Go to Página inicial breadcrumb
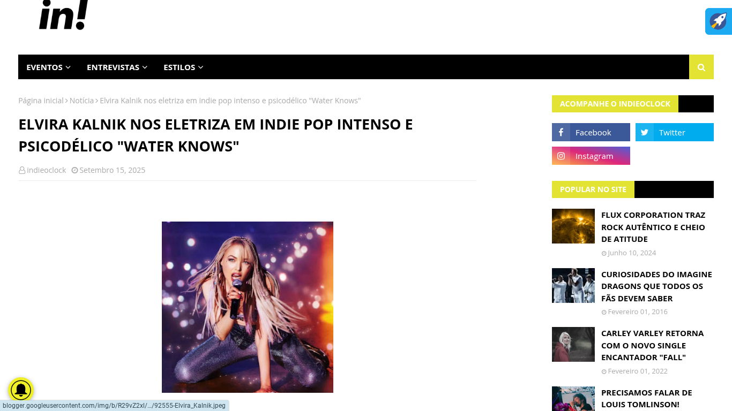Screen dimensions: 732x411 [41, 101]
